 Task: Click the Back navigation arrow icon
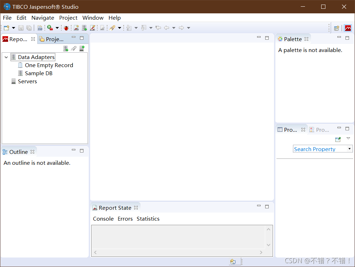pos(167,28)
